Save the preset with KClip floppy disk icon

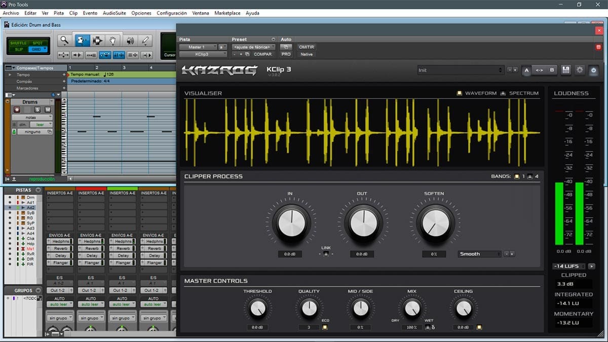[x=566, y=70]
